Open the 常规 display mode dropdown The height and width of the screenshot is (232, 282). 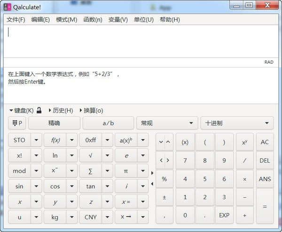tap(167, 123)
